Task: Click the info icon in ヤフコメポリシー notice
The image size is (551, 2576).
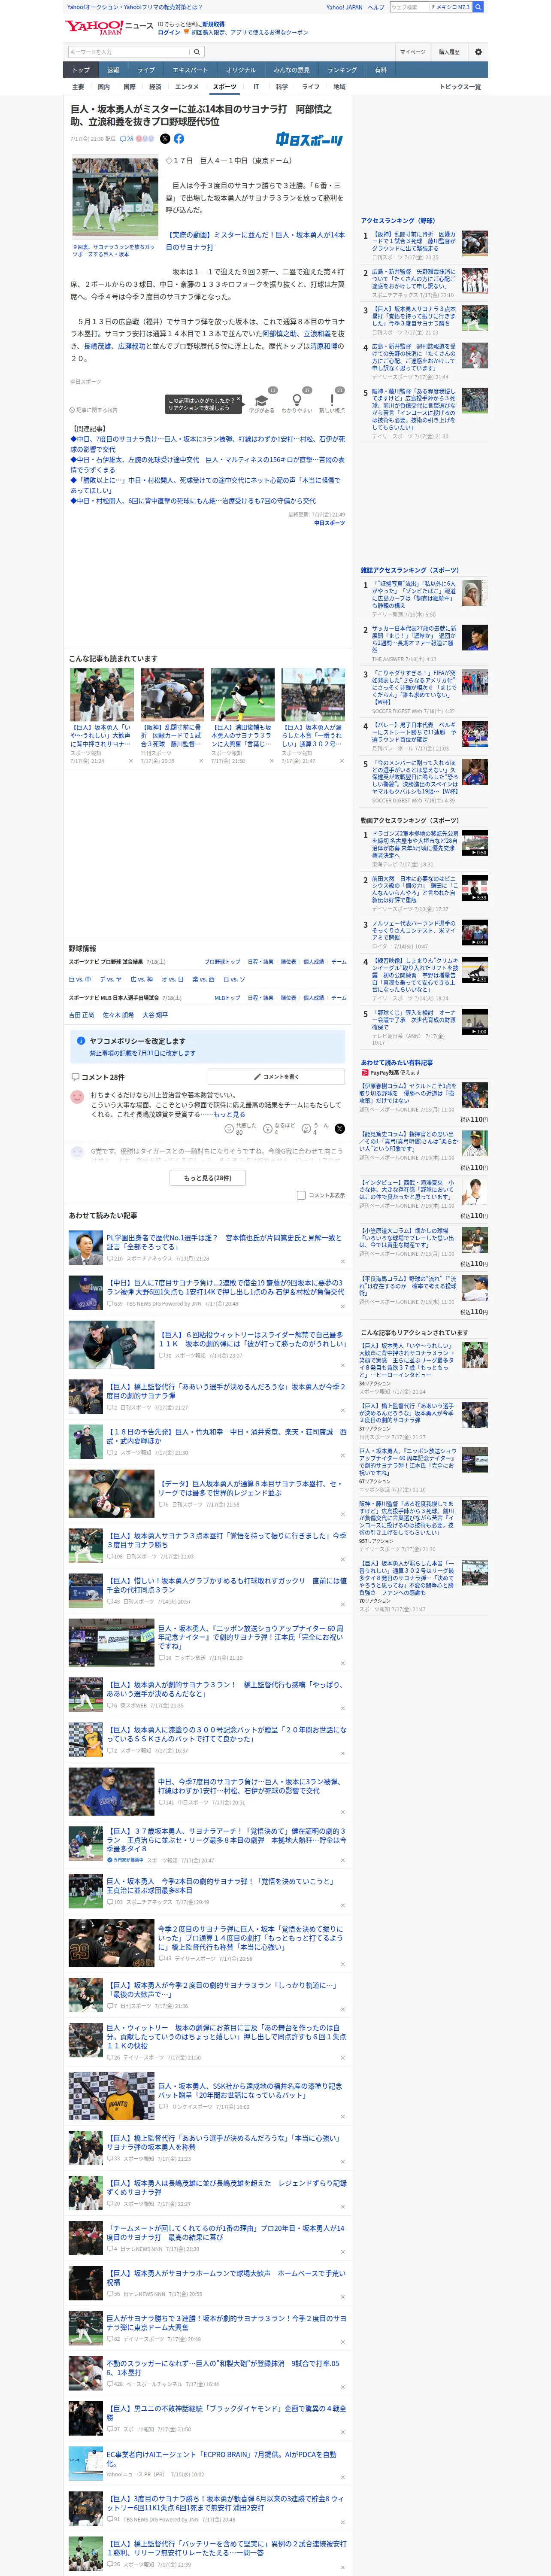Action: coord(81,1041)
